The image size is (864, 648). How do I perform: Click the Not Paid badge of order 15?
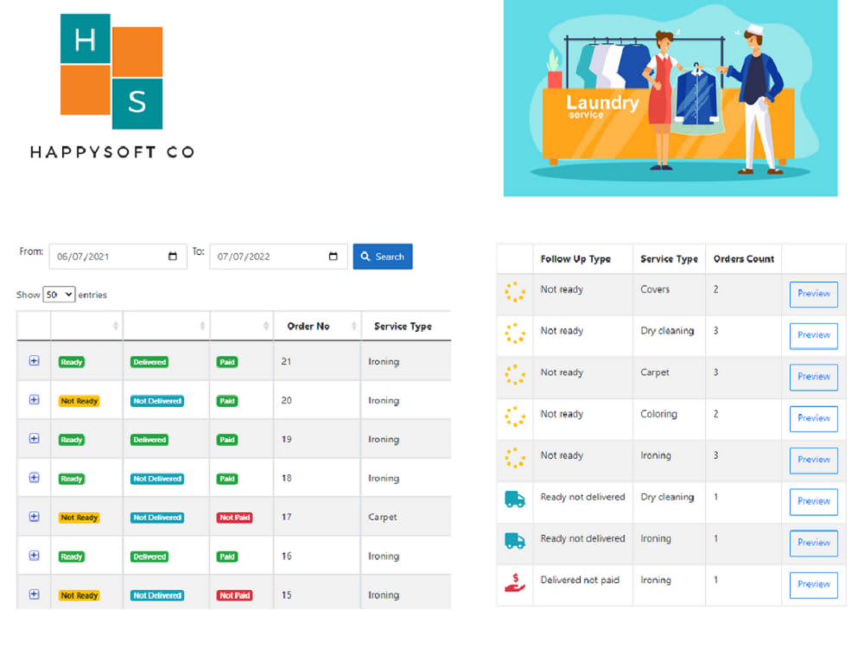[x=234, y=595]
